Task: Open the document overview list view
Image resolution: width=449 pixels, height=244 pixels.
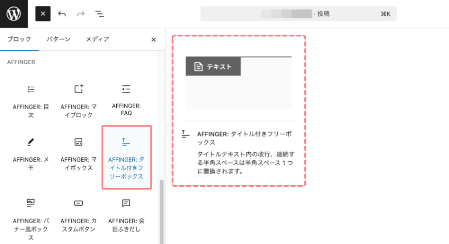Action: [100, 14]
